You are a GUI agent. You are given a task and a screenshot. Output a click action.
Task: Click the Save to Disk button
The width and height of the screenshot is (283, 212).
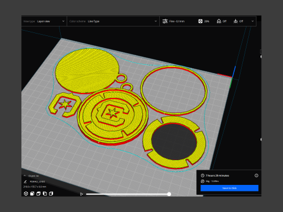pos(229,188)
